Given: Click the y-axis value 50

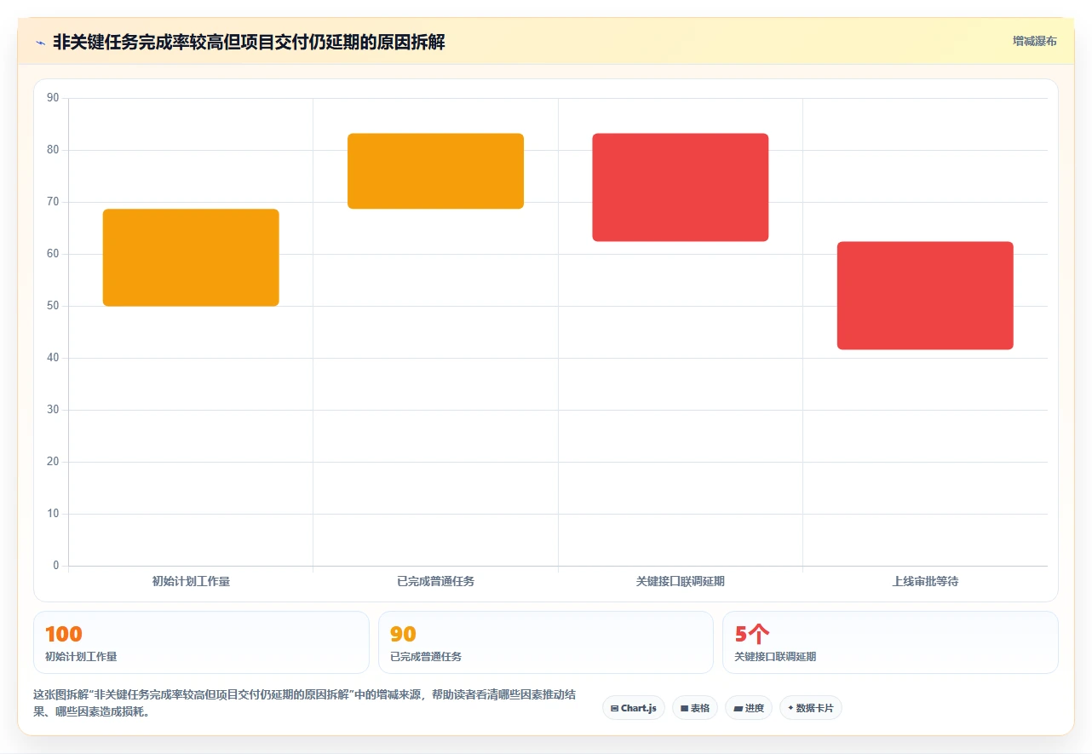Looking at the screenshot, I should click(x=53, y=306).
